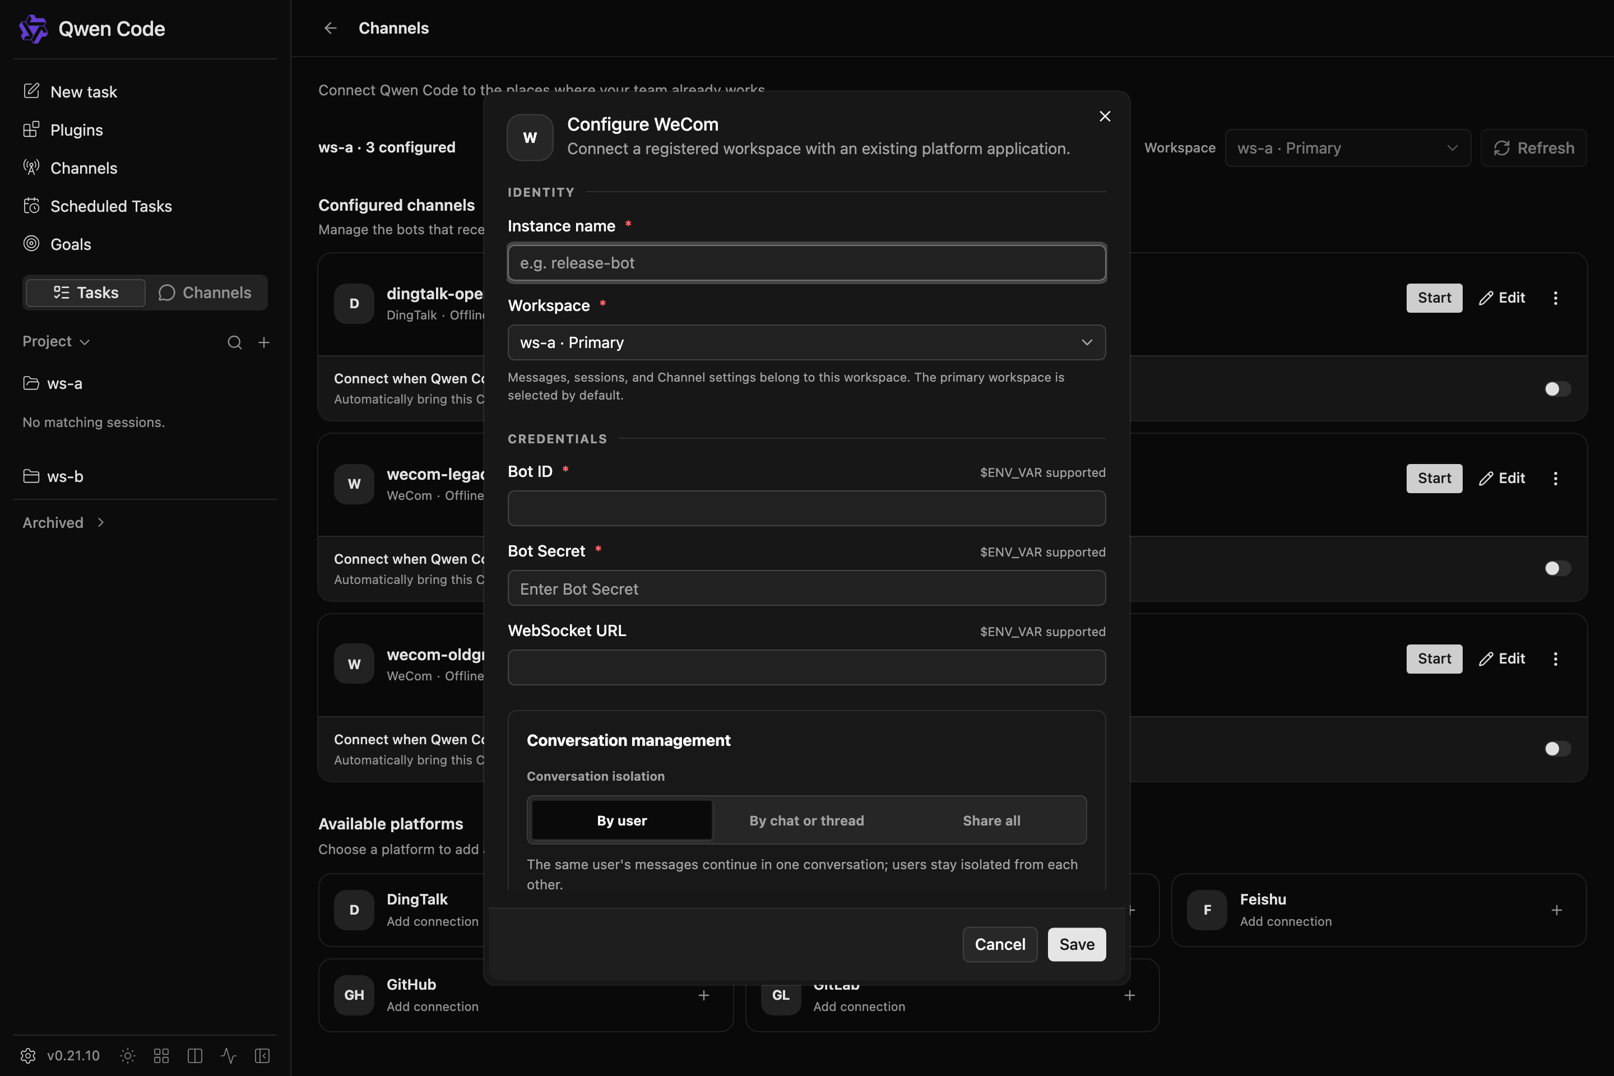
Task: Add a Feishu connection plus icon
Action: point(1556,910)
